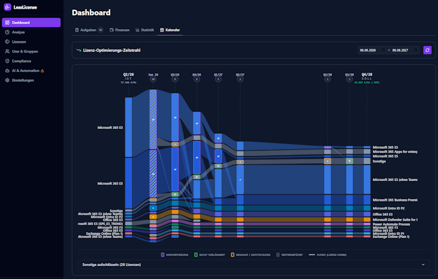Click the Weitergeführt gray legend swatch

(x=278, y=255)
